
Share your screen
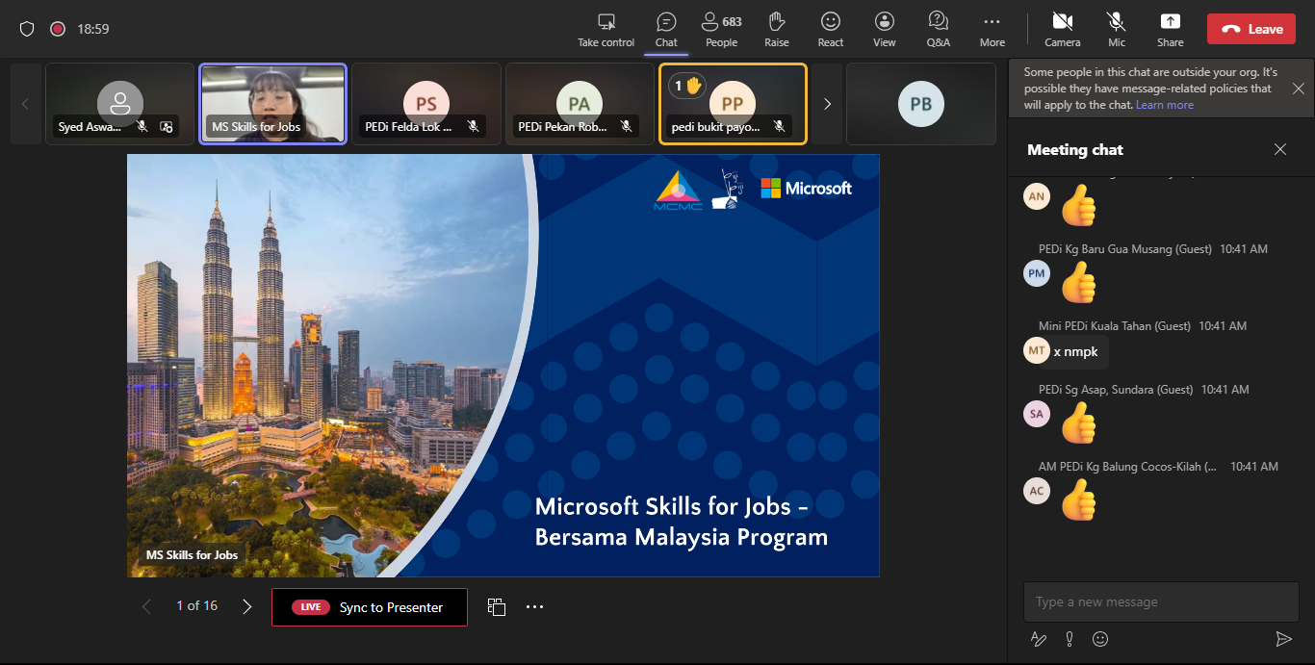tap(1171, 30)
